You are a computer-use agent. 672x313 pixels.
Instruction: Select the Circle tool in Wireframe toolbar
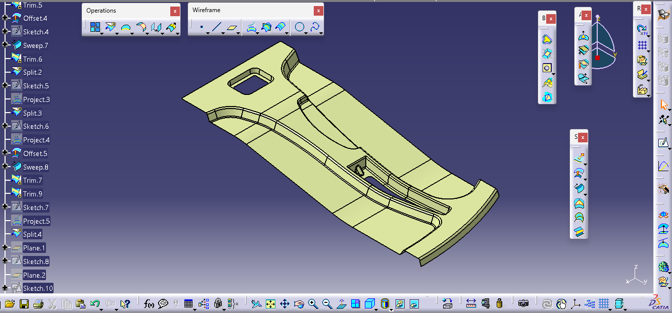coord(300,27)
